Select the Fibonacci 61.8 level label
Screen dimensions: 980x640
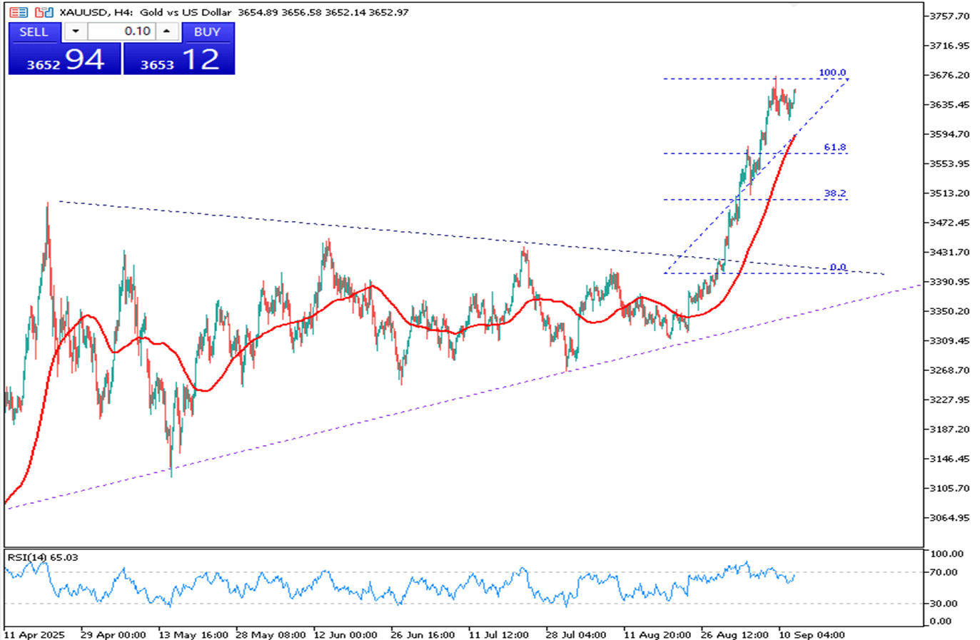pos(834,148)
